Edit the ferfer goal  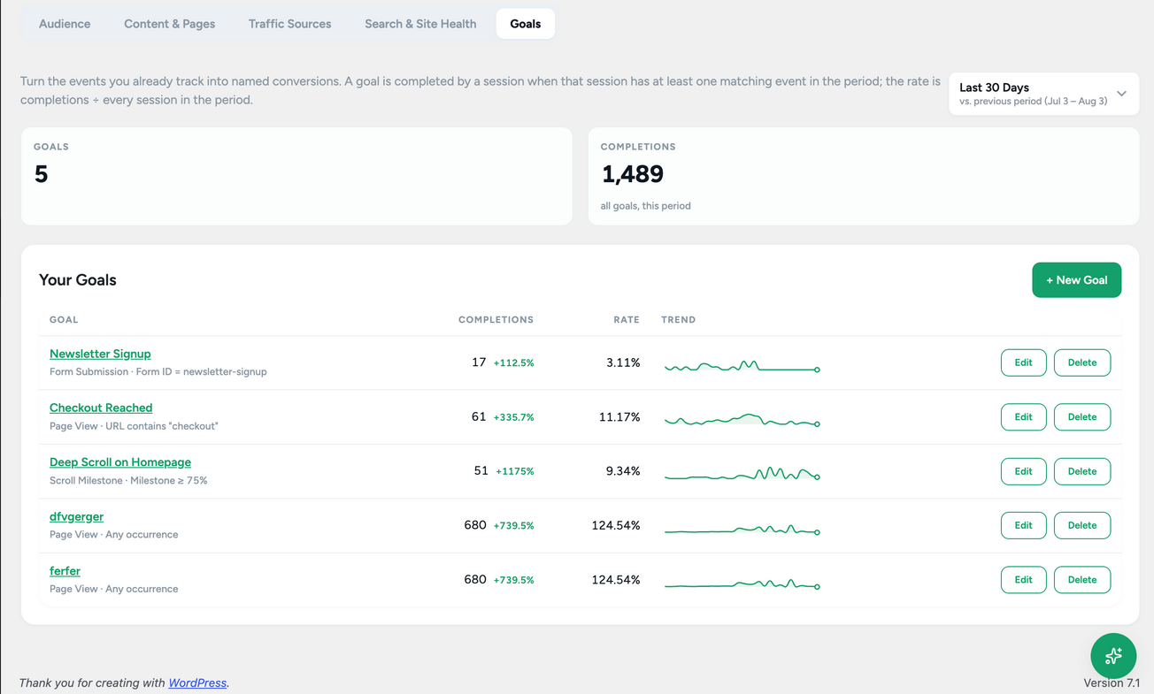point(1024,580)
